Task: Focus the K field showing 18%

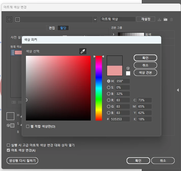Action: [x=144, y=119]
